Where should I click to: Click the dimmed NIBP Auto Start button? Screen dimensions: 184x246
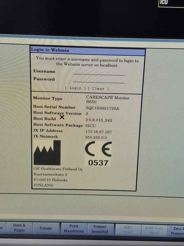pos(154,230)
